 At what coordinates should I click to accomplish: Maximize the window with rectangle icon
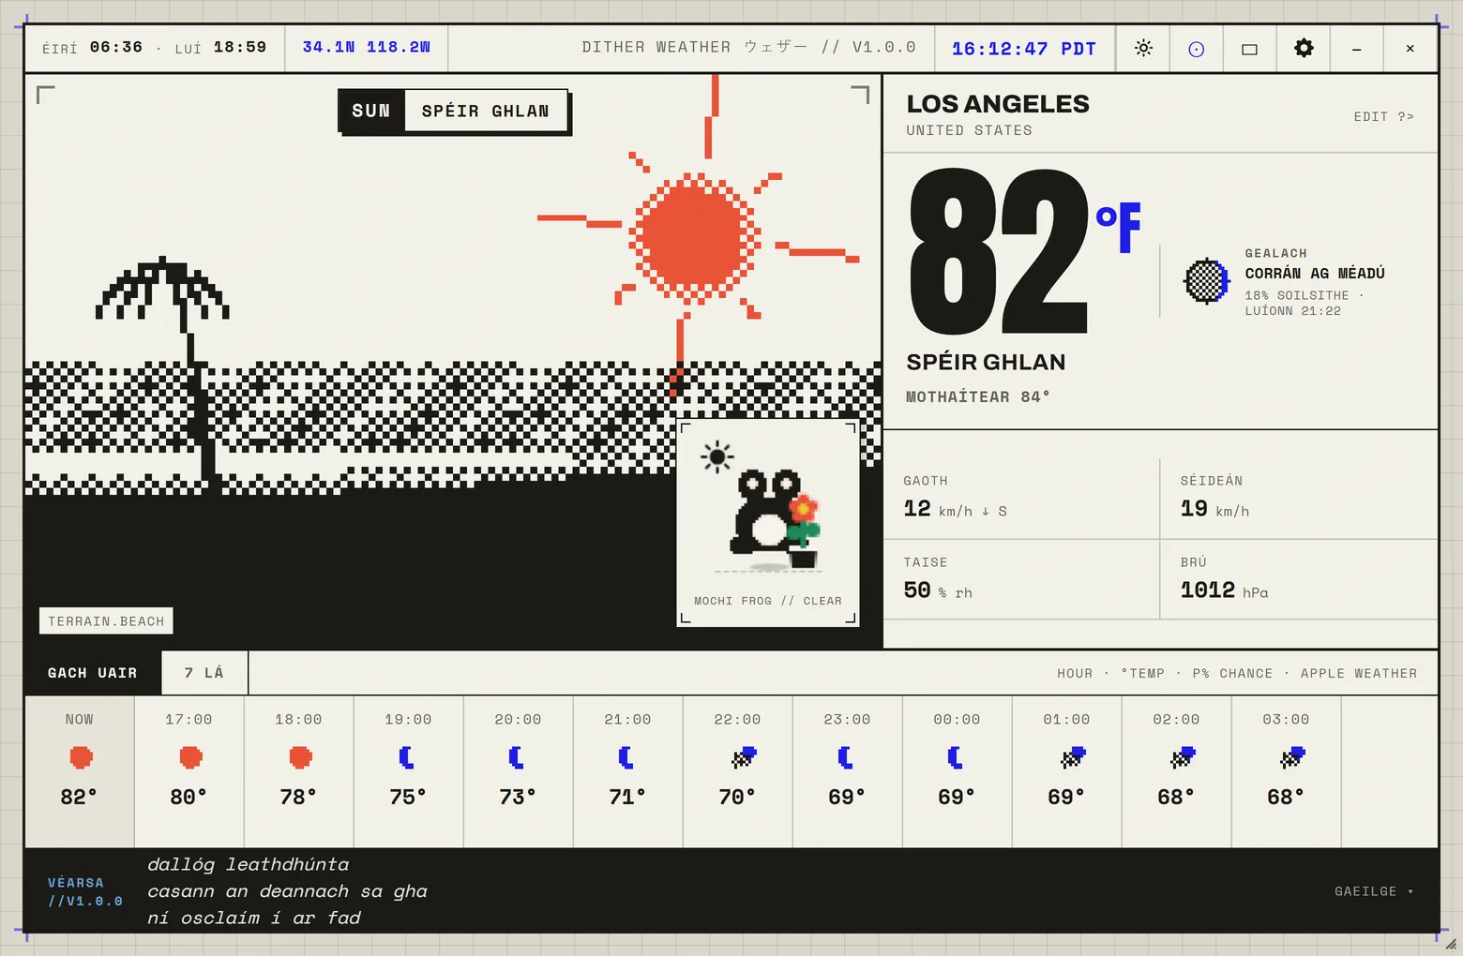tap(1249, 49)
